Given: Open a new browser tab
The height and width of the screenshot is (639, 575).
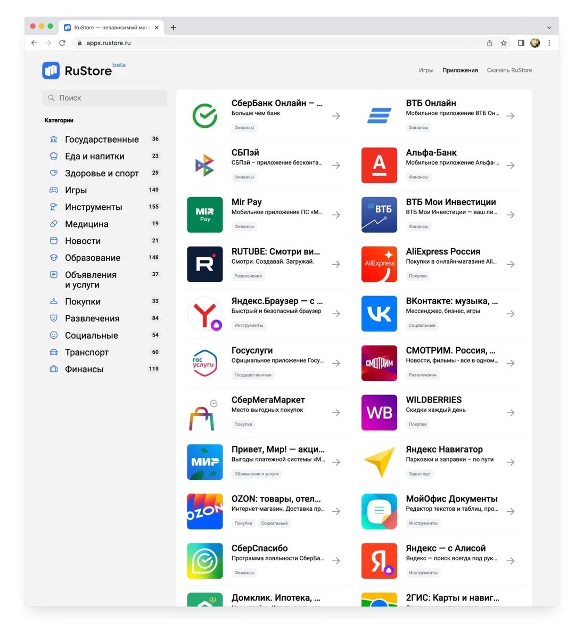Looking at the screenshot, I should pyautogui.click(x=173, y=28).
